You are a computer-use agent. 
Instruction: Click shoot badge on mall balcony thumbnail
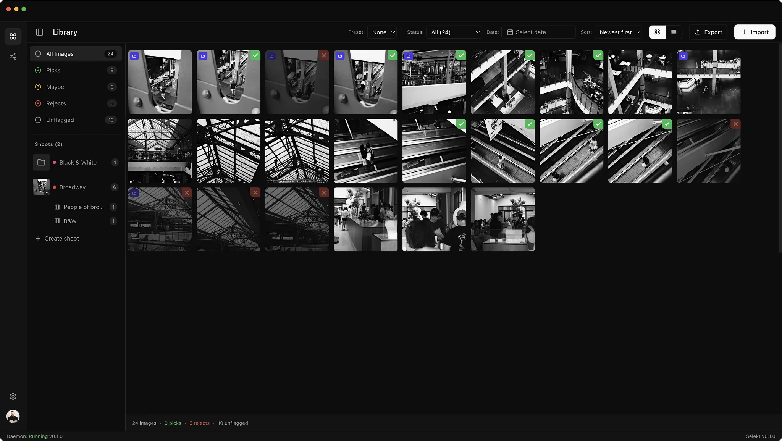[409, 56]
